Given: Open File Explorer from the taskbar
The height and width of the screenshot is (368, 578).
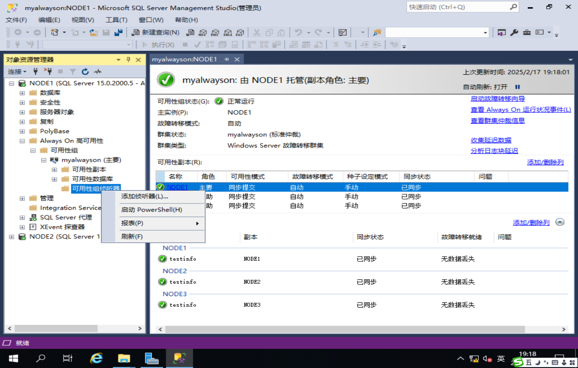Looking at the screenshot, I should tap(124, 358).
